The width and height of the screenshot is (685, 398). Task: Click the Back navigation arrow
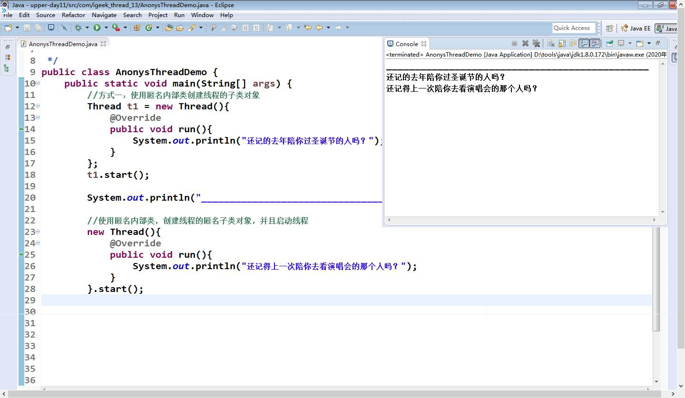tap(319, 28)
